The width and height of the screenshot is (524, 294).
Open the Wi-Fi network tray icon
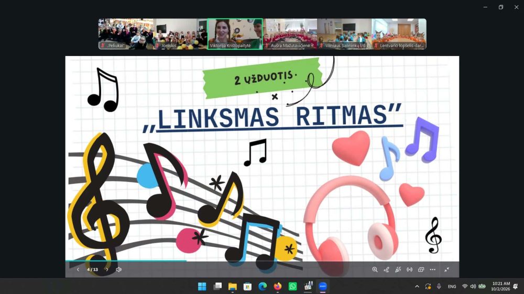pos(464,286)
